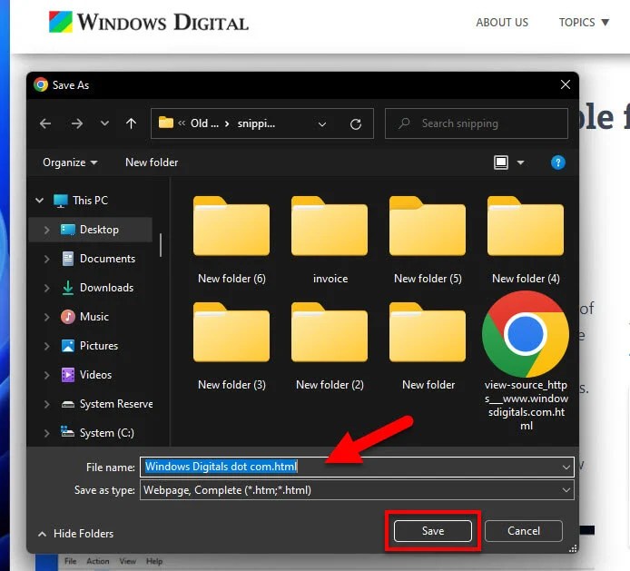The width and height of the screenshot is (630, 571).
Task: Change view layout icon
Action: point(501,162)
